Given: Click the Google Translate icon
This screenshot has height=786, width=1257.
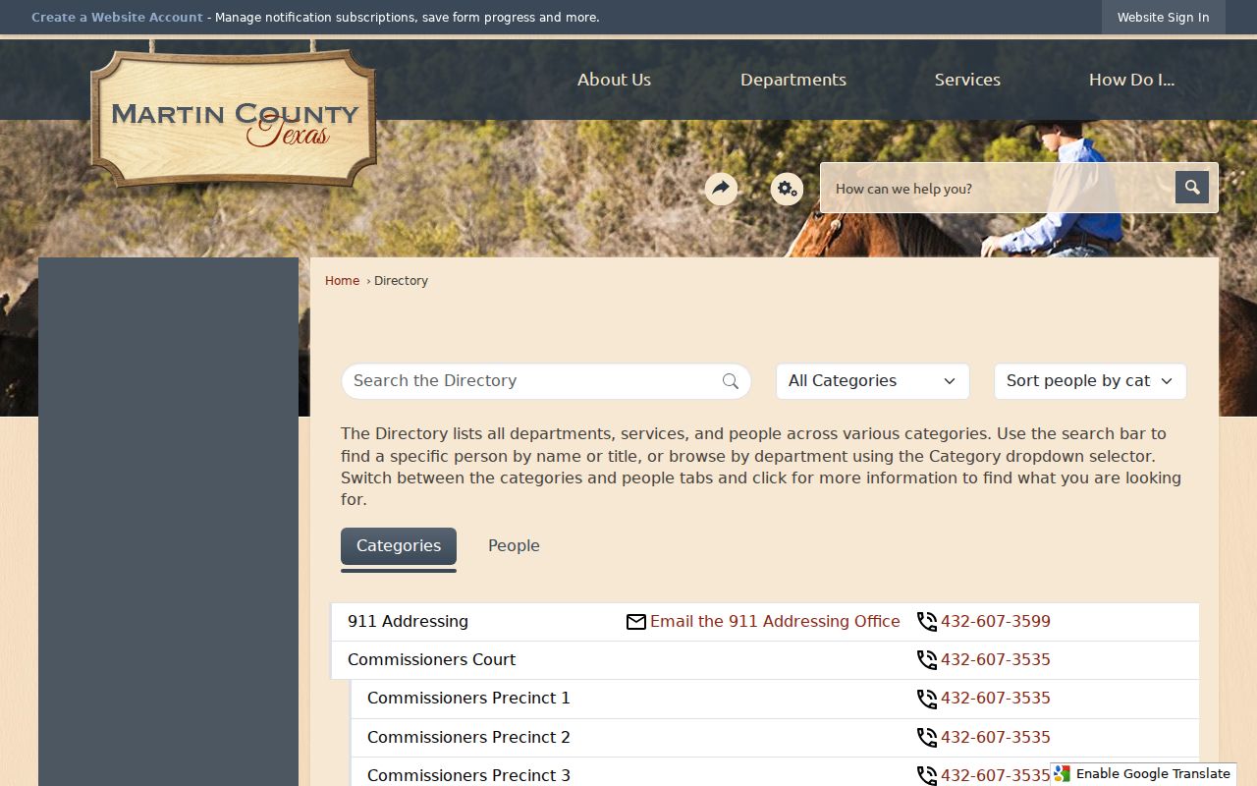Looking at the screenshot, I should 1063,774.
